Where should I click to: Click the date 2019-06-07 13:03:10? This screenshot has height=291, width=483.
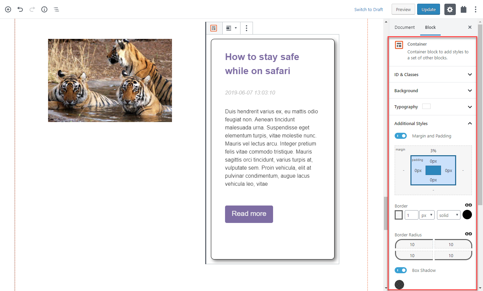[x=250, y=93]
